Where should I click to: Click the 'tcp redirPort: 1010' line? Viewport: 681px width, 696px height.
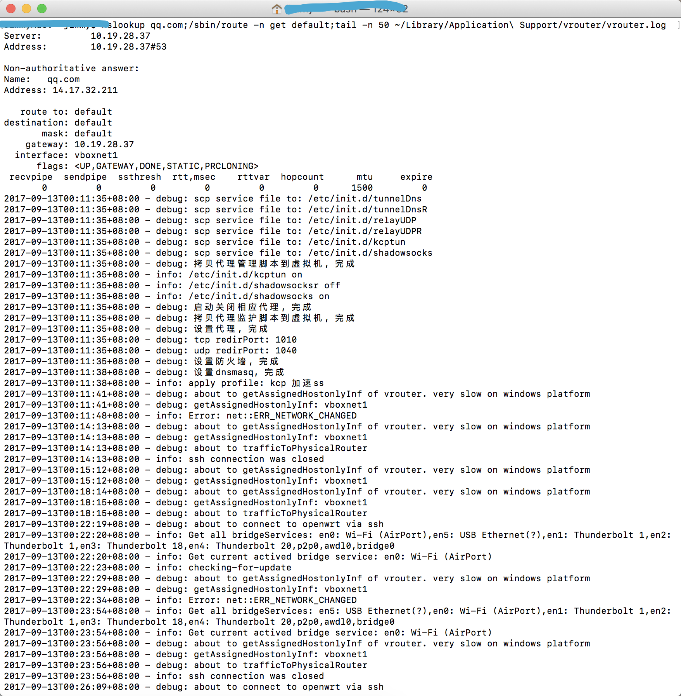pos(150,339)
